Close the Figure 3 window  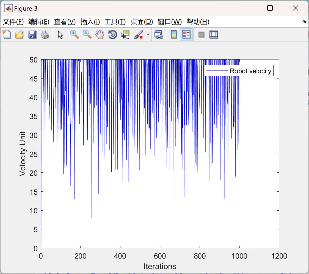coord(296,8)
